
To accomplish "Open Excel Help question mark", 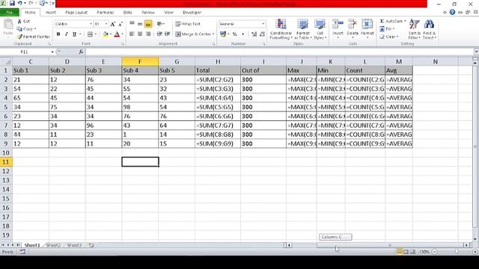I will point(452,12).
